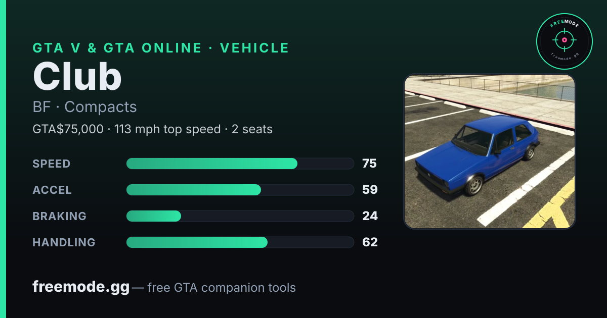Viewport: 607px width, 318px height.
Task: Click the Braking stat bar
Action: tap(240, 216)
